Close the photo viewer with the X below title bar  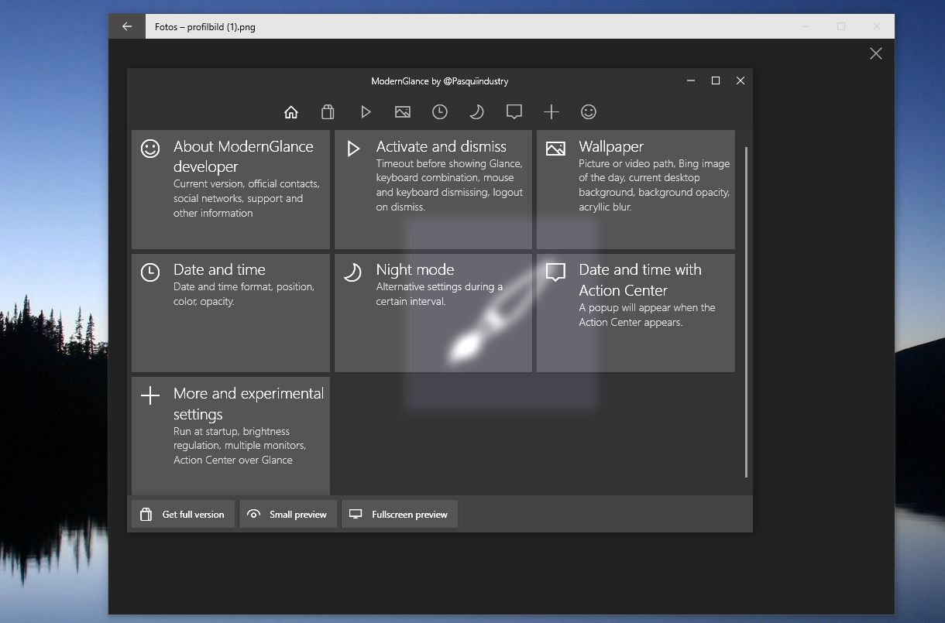pyautogui.click(x=875, y=53)
